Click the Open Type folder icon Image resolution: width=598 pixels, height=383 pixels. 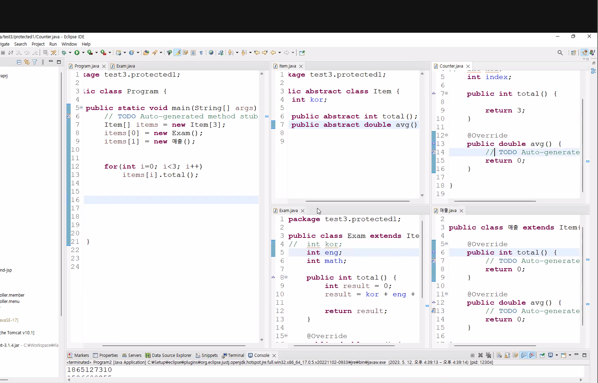pos(146,53)
